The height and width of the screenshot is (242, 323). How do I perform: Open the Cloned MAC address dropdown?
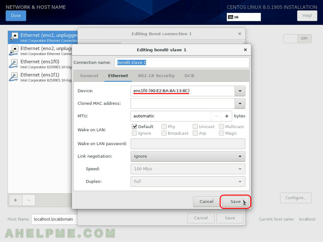tap(240, 104)
